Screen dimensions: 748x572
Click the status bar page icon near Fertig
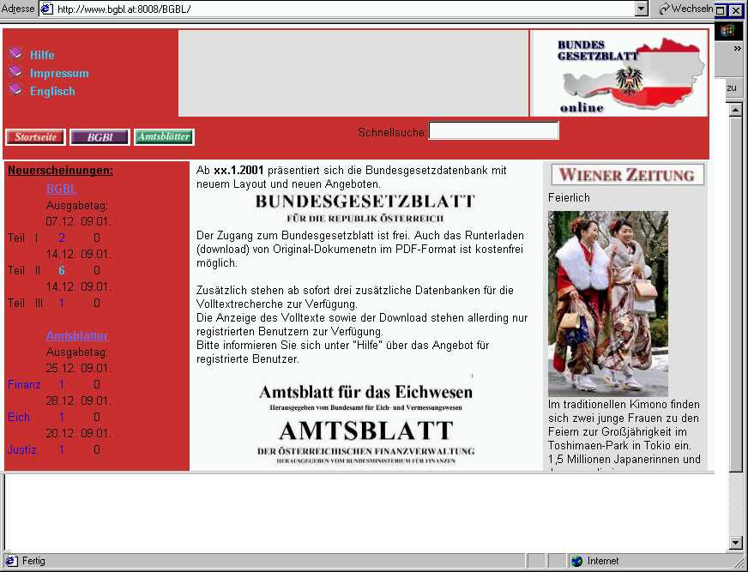[x=11, y=561]
